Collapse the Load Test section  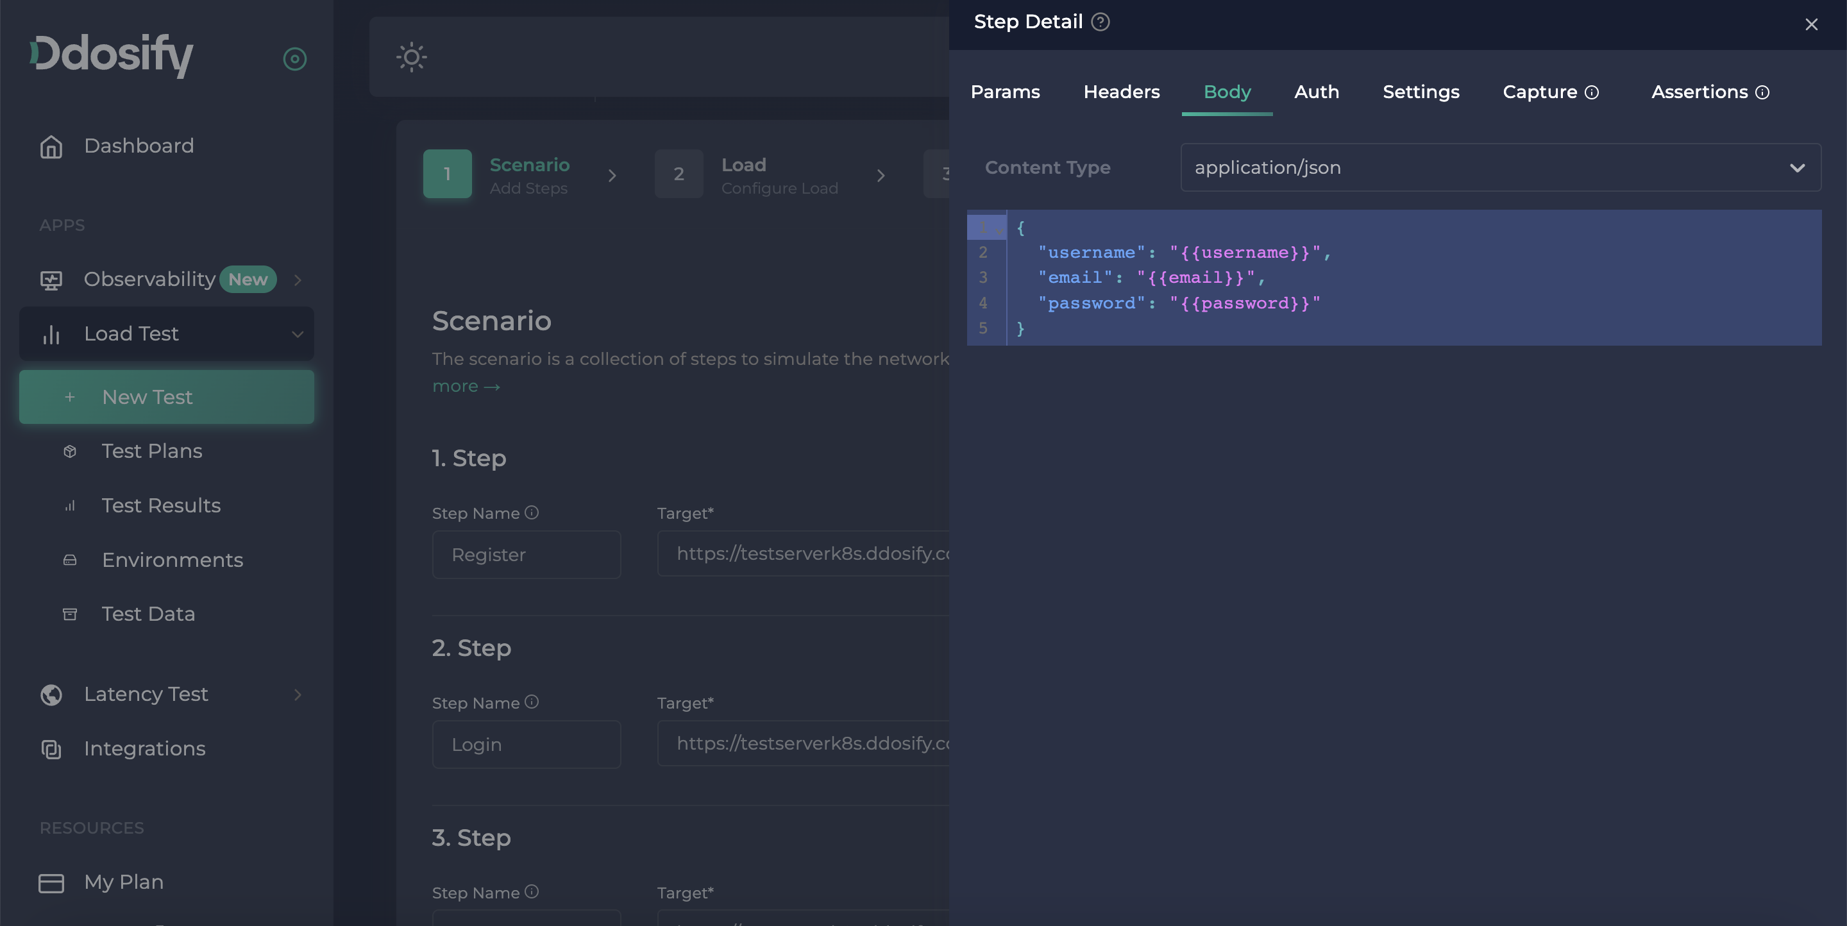coord(298,334)
